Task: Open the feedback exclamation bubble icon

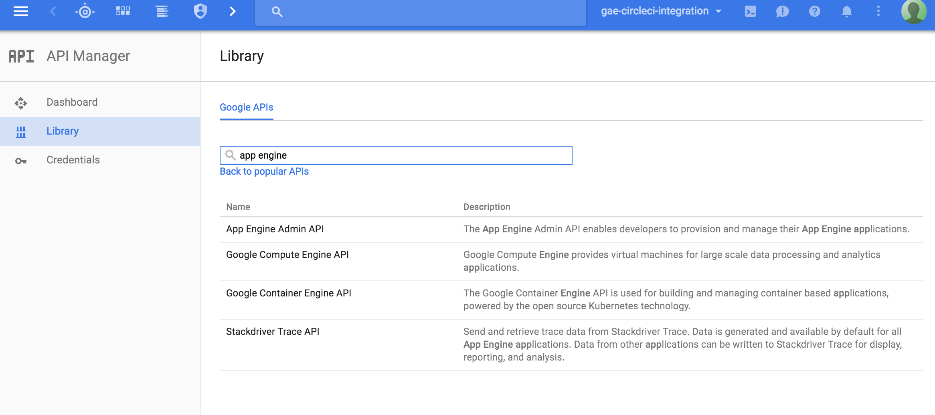Action: click(782, 11)
